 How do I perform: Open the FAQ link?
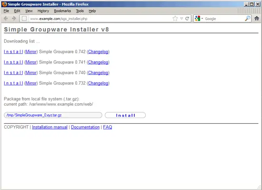coord(108,127)
